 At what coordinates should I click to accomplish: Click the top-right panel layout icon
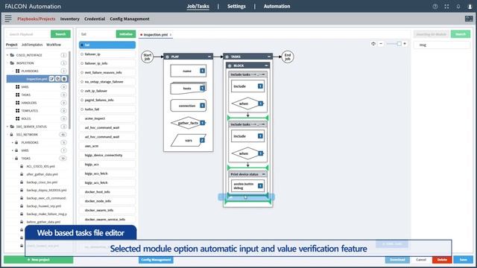pyautogui.click(x=469, y=19)
